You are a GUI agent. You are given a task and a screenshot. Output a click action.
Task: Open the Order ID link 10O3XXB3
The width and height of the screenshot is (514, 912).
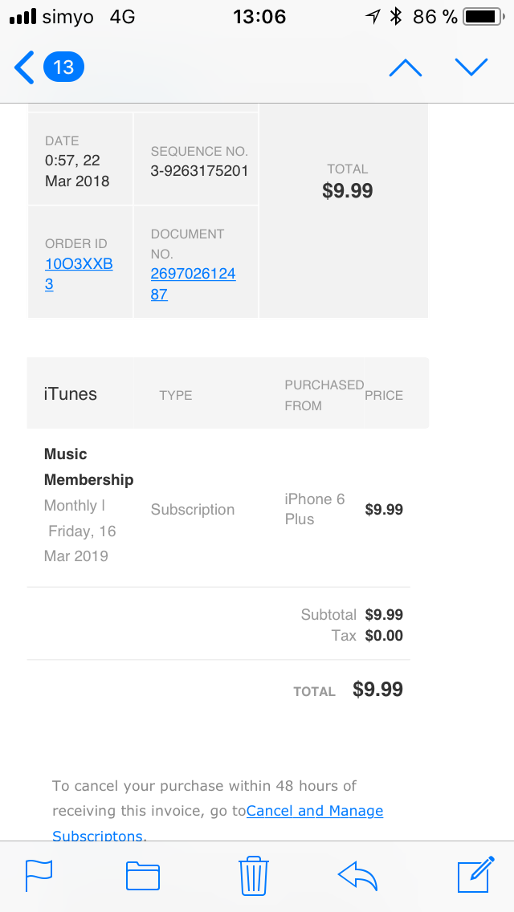tap(78, 264)
